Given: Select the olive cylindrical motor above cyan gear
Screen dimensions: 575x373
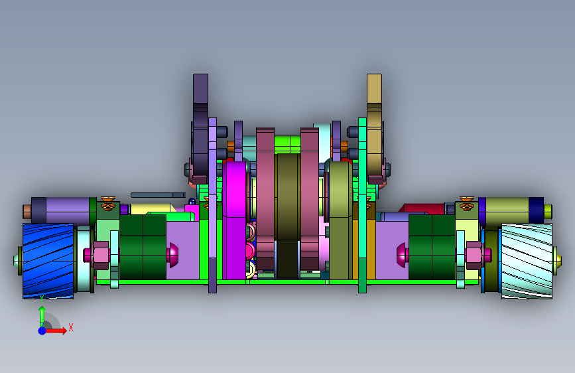Looking at the screenshot, I should click(x=511, y=210).
